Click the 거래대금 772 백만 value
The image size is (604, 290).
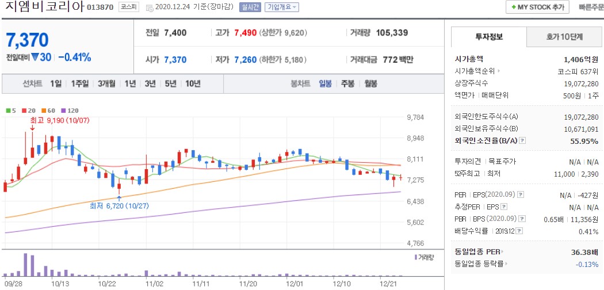click(398, 60)
